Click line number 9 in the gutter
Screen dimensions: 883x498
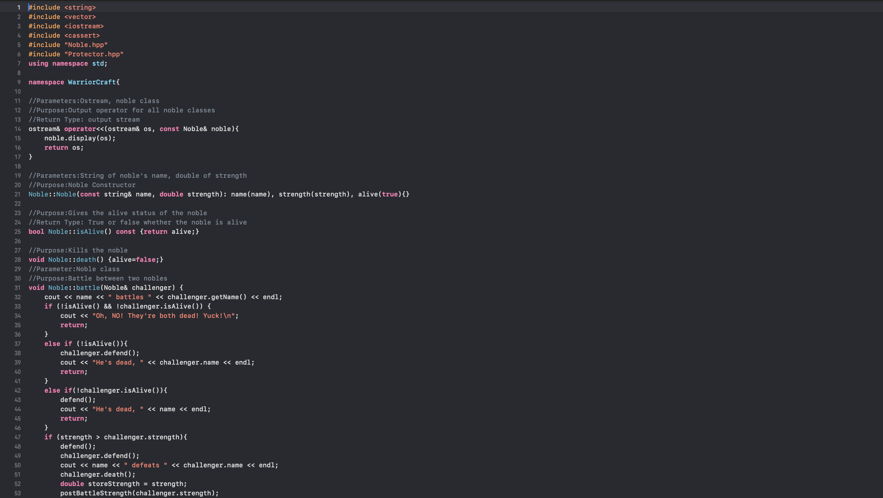[x=19, y=82]
